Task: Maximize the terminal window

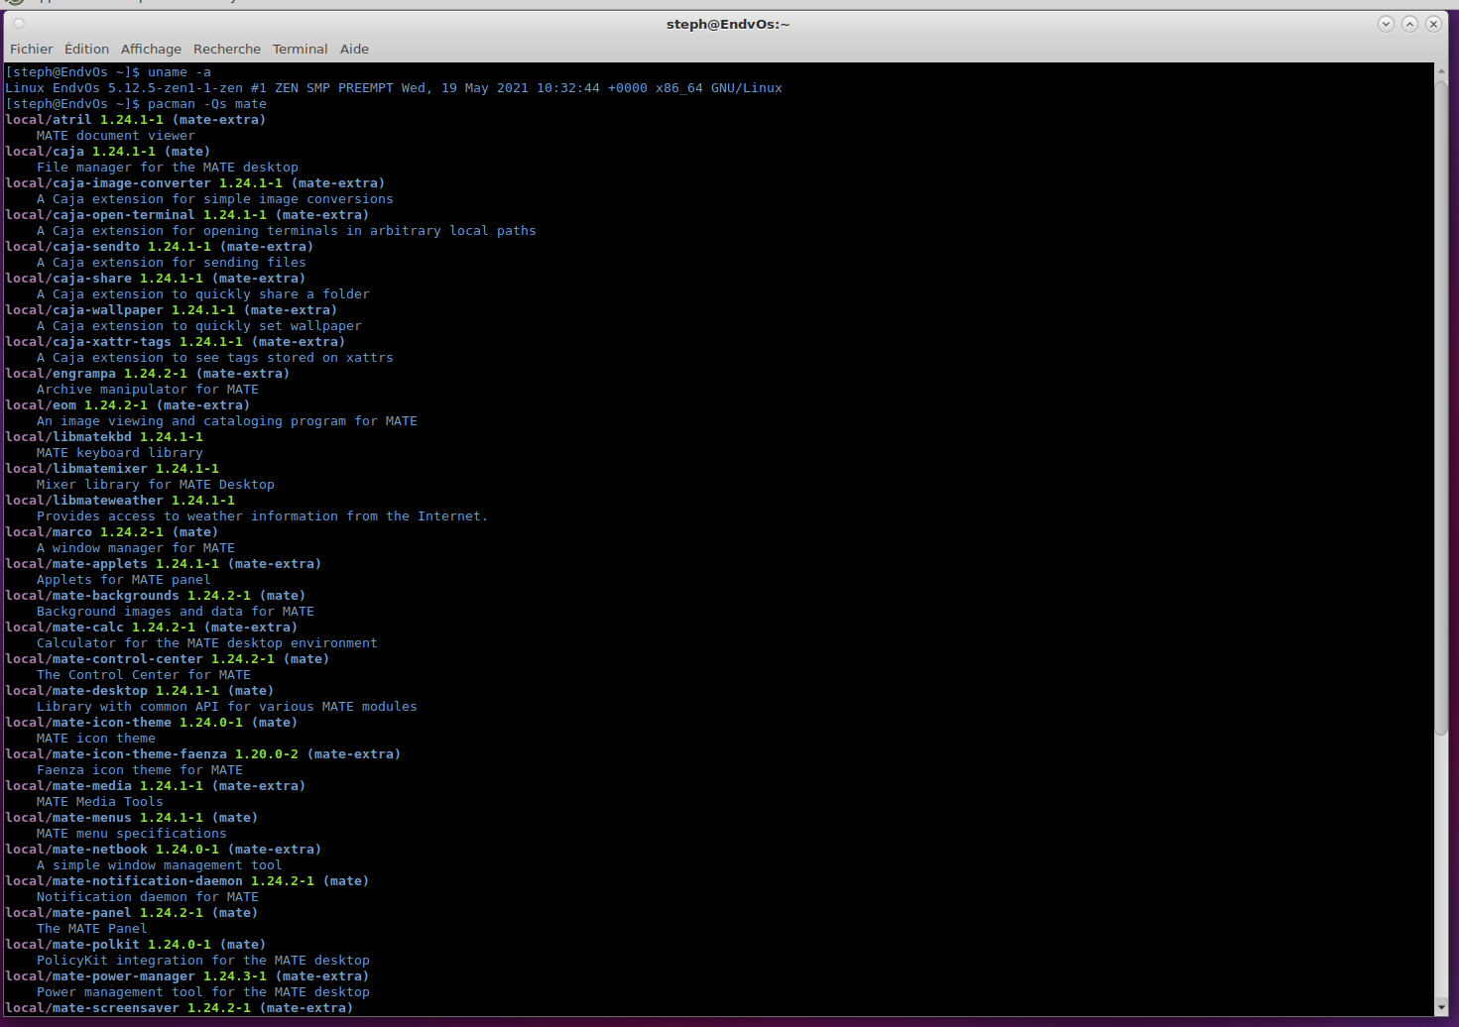Action: 1409,24
